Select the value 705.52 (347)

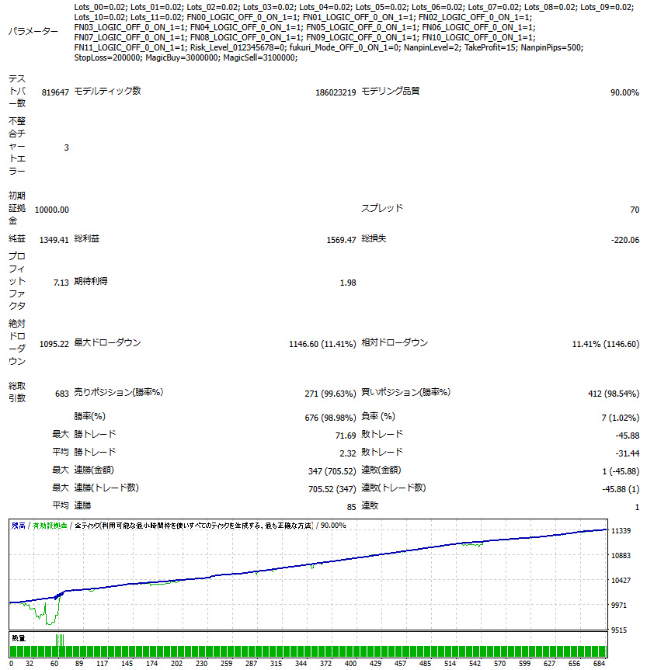click(x=332, y=490)
